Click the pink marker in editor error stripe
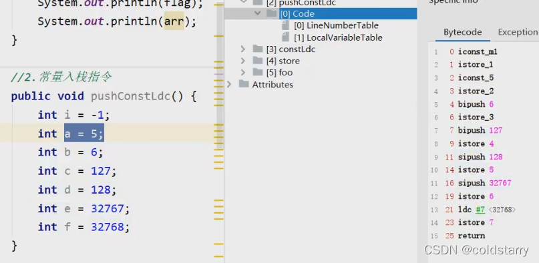This screenshot has width=539, height=263. pos(218,74)
